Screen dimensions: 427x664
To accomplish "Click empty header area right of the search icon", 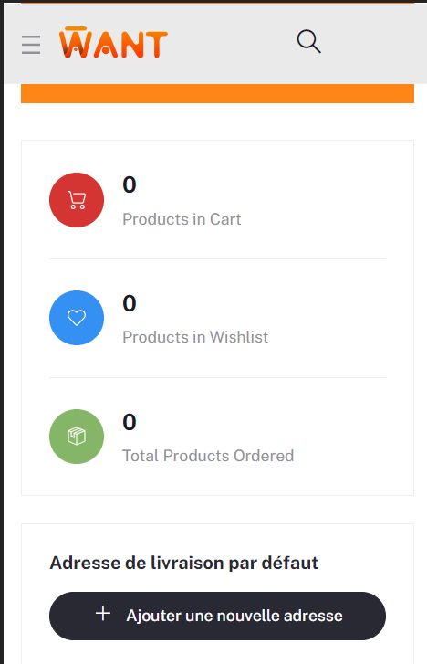I will click(372, 42).
